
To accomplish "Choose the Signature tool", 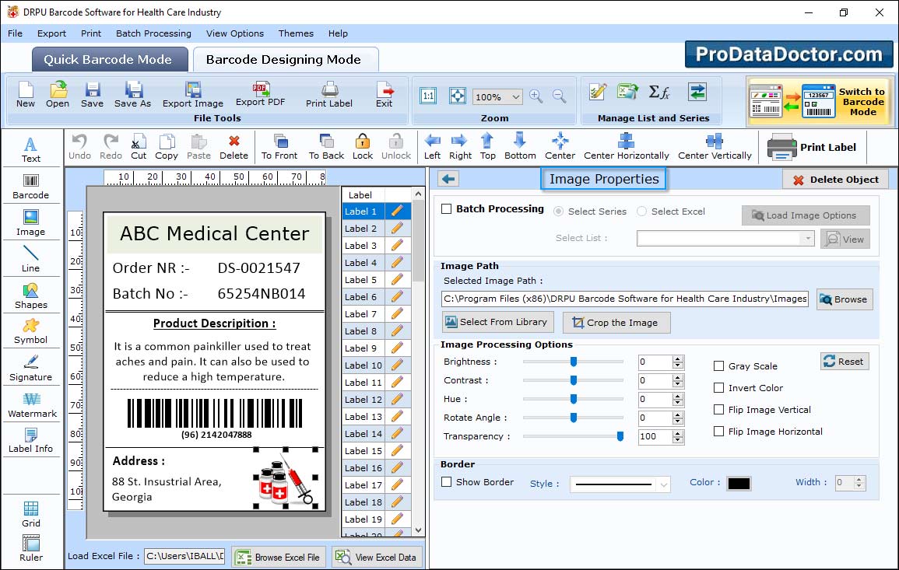I will click(31, 368).
